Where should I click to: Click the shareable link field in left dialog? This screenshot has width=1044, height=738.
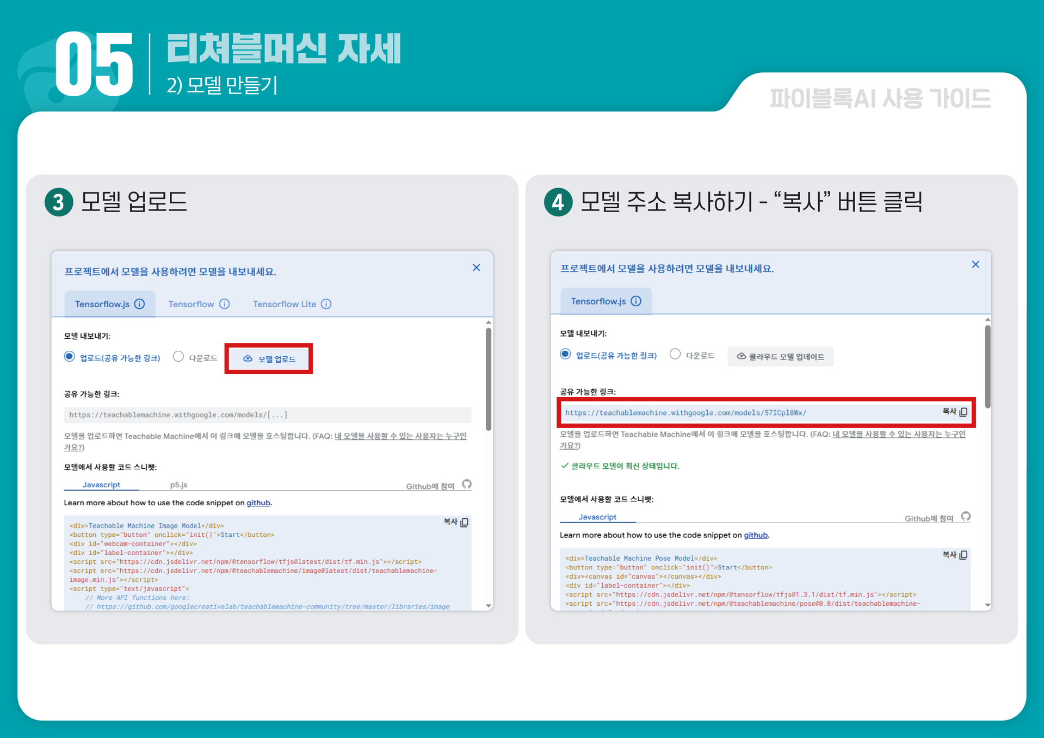[268, 415]
